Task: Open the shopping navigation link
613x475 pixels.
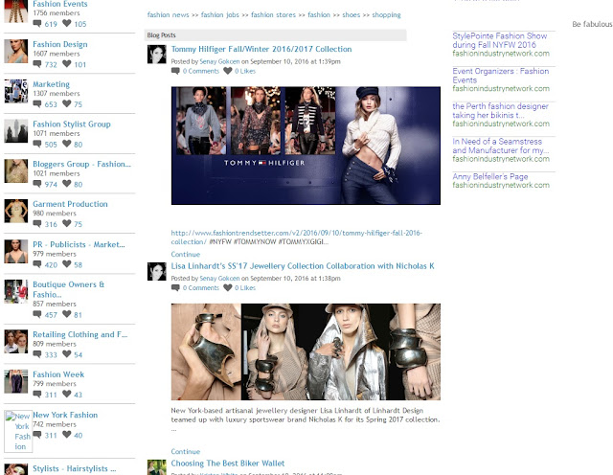Action: point(386,15)
